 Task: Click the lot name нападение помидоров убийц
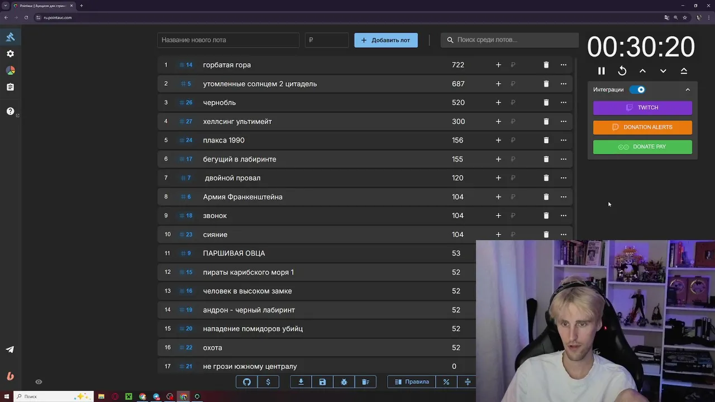point(253,328)
